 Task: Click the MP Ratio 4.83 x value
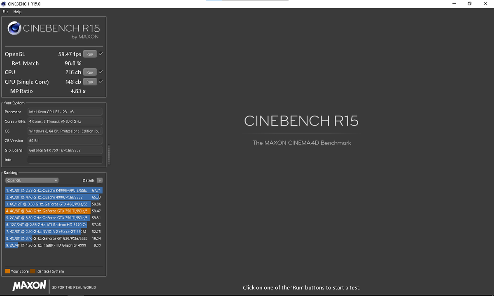click(x=78, y=91)
